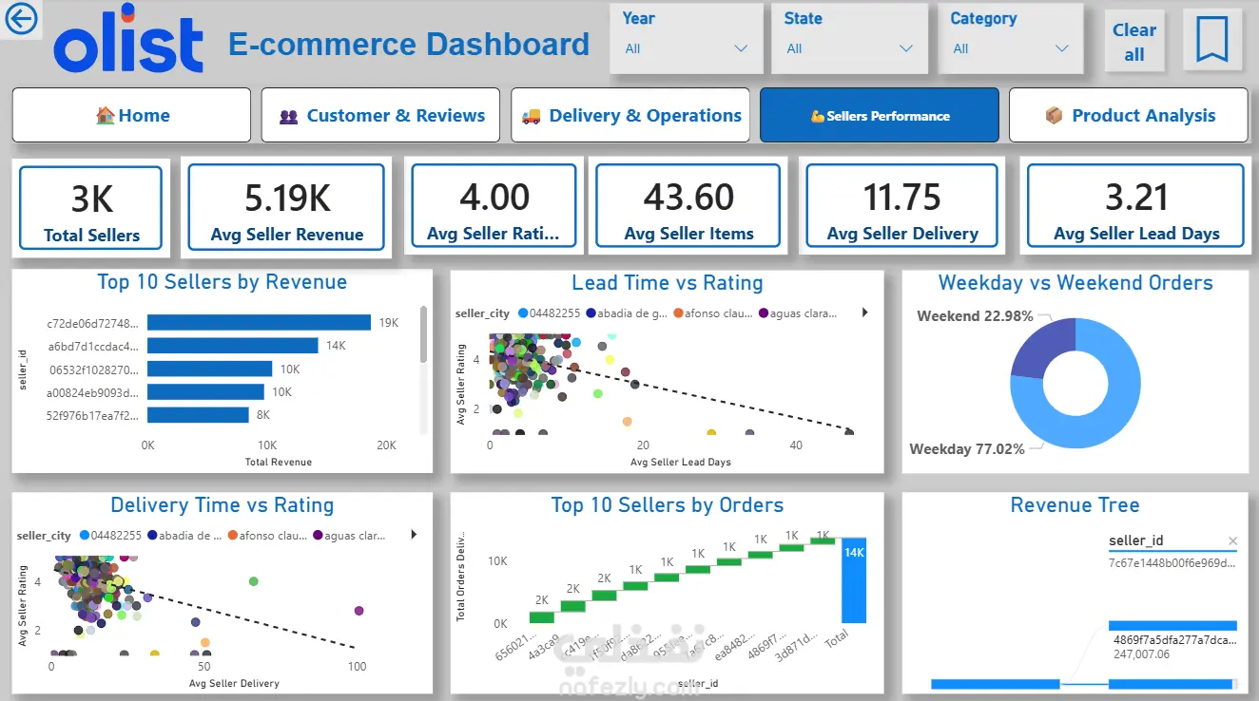Screen dimensions: 1259x701
Task: Expand Lead Time vs Rating legend arrow
Action: (864, 313)
